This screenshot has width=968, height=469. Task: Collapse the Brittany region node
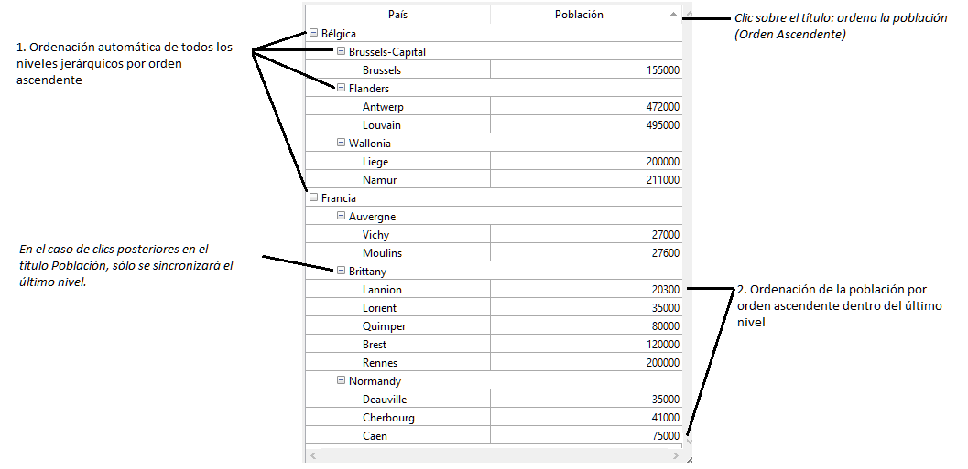click(342, 272)
